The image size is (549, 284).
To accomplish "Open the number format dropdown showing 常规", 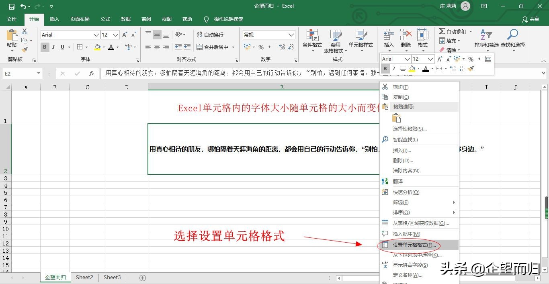I will tap(291, 35).
